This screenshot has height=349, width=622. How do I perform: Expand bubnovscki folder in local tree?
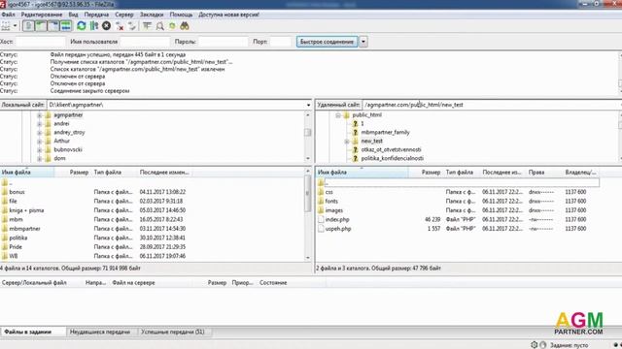(x=39, y=150)
